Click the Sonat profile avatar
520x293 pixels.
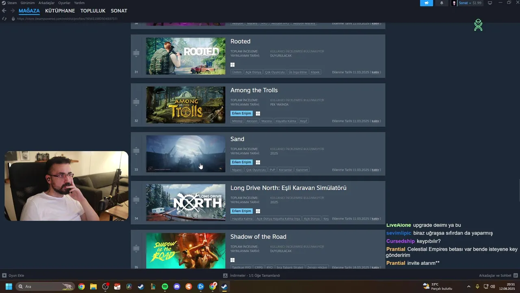tap(454, 3)
